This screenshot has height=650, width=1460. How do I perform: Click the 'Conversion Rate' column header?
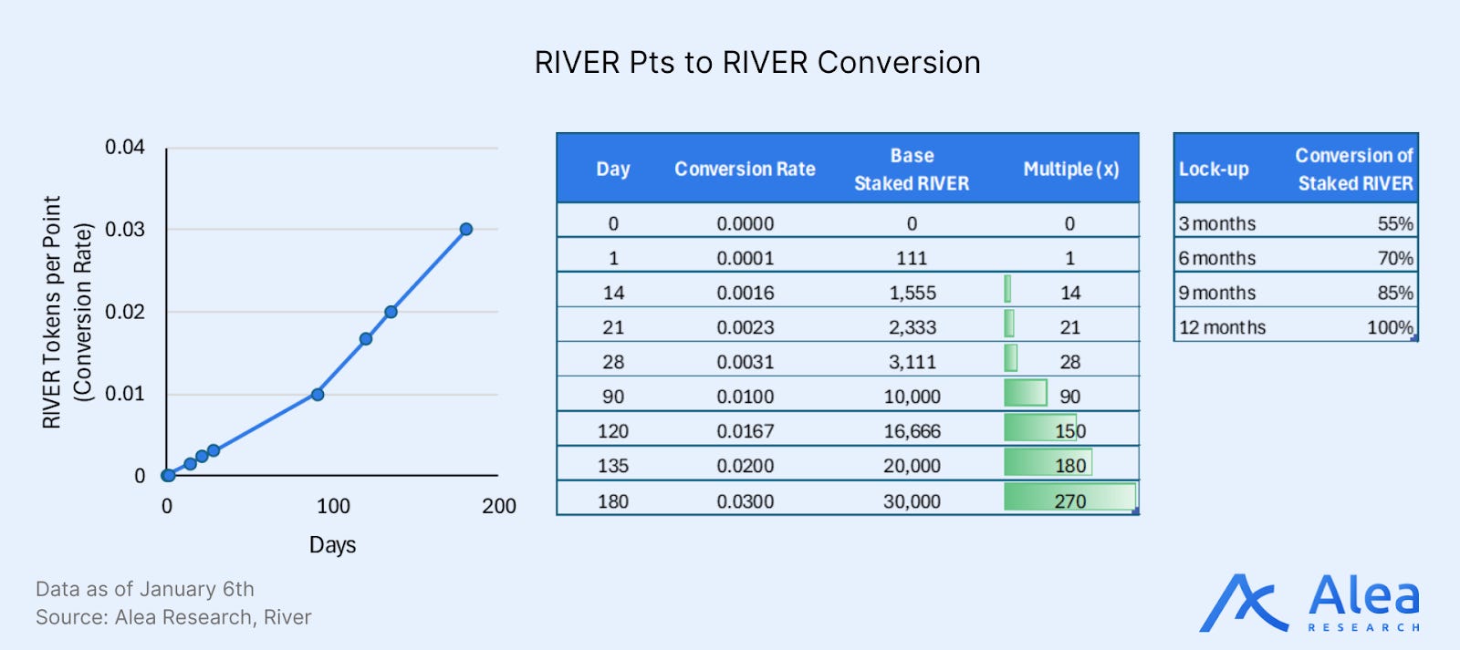745,169
